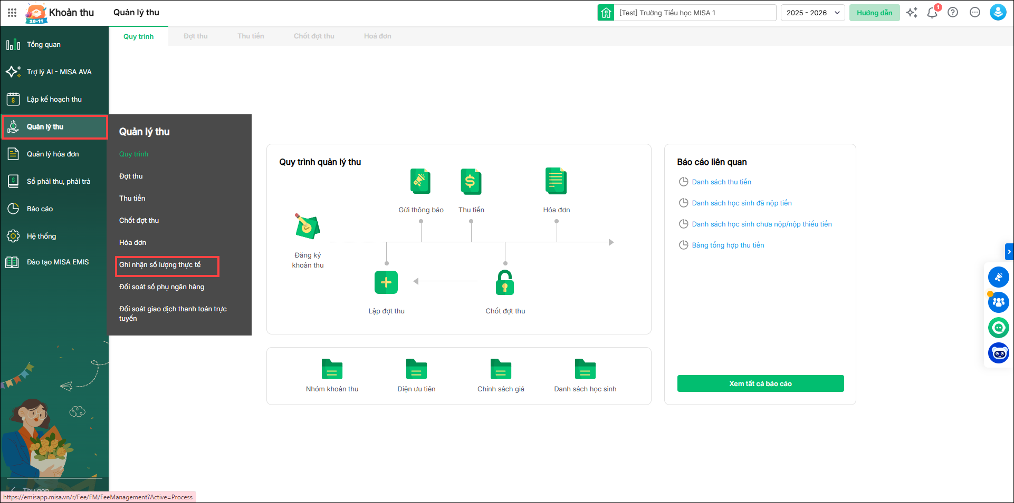Click the Gửi thông báo icon
The width and height of the screenshot is (1014, 503).
coord(420,182)
